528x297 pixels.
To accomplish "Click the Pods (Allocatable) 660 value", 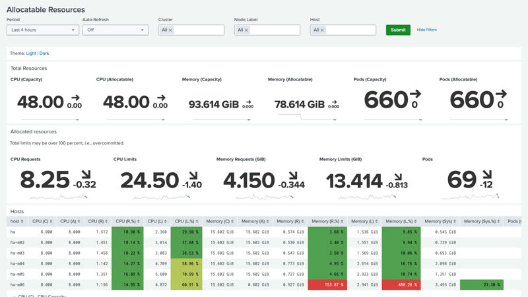I will click(472, 100).
